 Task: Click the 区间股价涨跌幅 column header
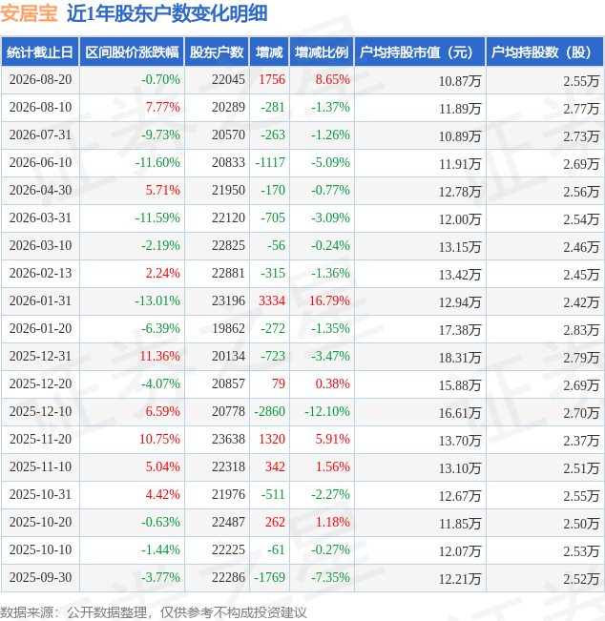coord(132,52)
